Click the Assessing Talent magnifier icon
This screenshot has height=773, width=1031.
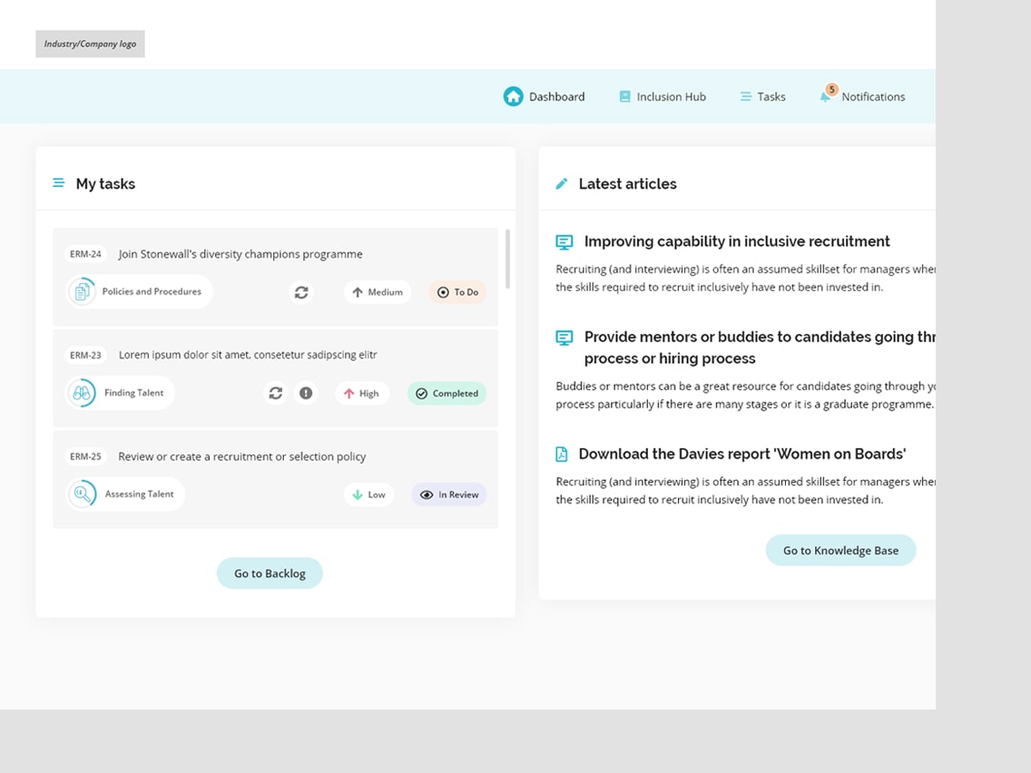coord(82,494)
